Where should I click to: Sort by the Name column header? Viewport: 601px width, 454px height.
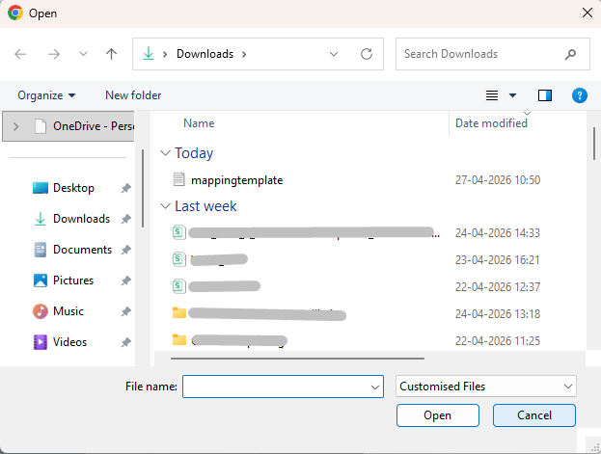(x=199, y=123)
